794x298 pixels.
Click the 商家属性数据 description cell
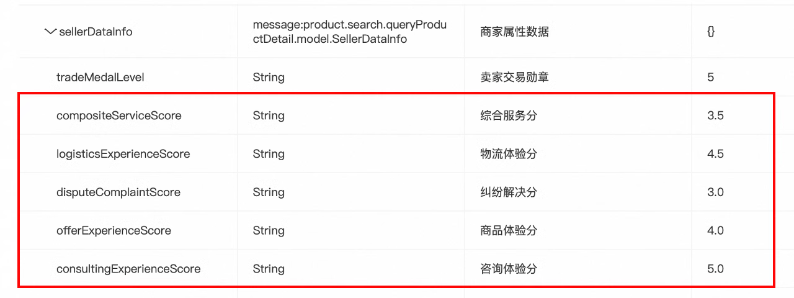point(514,32)
